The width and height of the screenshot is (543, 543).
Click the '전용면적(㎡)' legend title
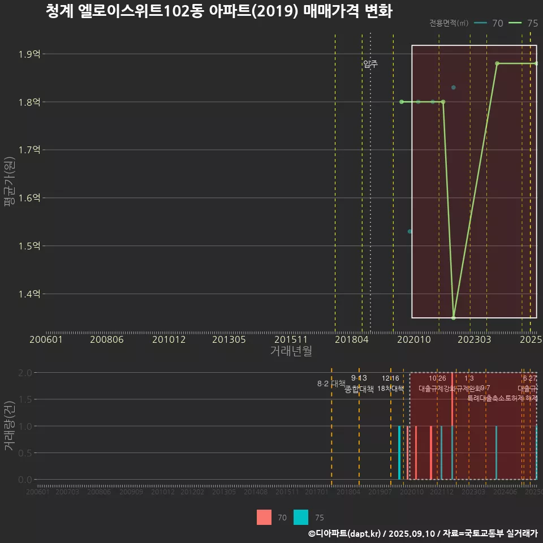pyautogui.click(x=449, y=23)
